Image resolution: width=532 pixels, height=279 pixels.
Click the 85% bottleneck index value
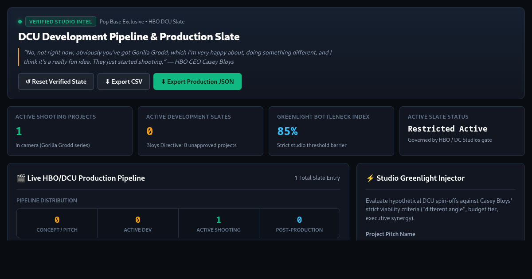coord(287,131)
